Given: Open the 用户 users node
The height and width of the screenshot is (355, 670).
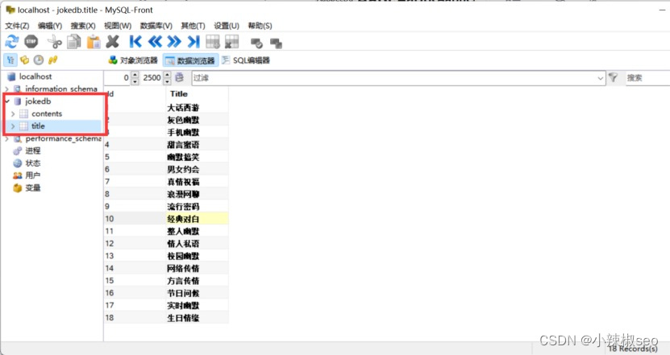Looking at the screenshot, I should pos(27,175).
